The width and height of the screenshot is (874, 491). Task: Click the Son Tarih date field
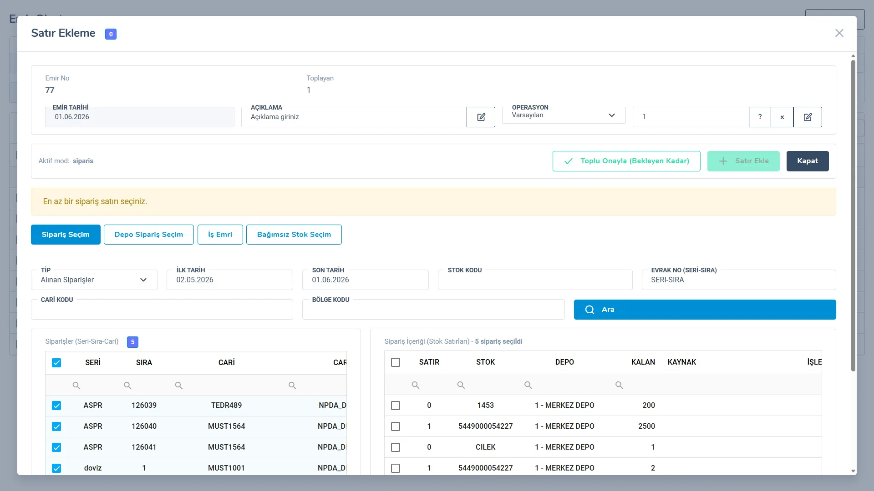366,280
